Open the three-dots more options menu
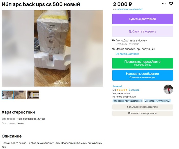The image size is (179, 149). pyautogui.click(x=164, y=4)
